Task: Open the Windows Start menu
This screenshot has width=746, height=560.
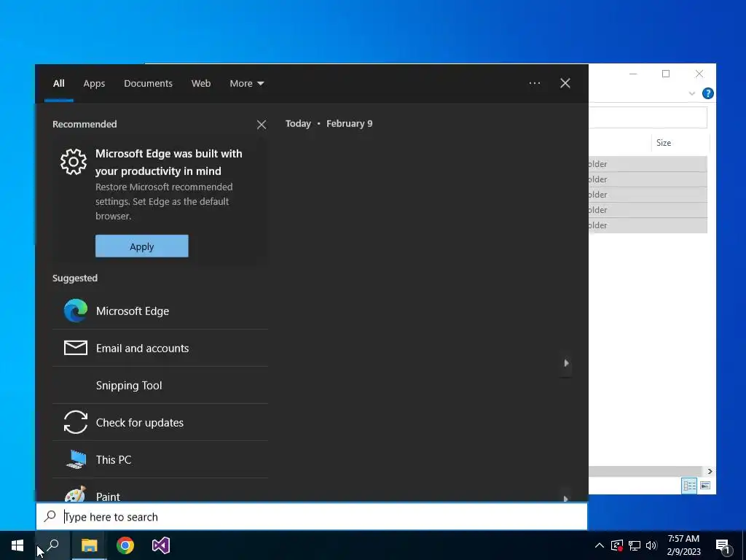Action: pos(17,545)
